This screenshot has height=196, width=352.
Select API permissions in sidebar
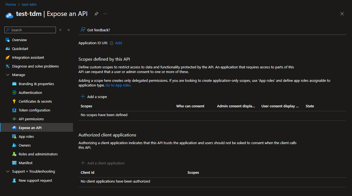tap(31, 119)
